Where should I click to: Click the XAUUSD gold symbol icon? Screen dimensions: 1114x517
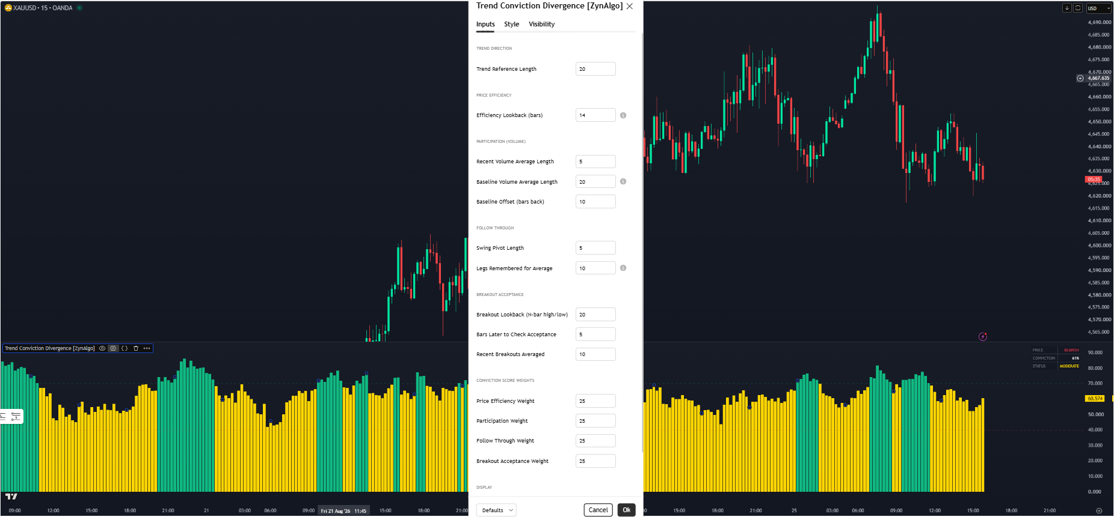click(8, 8)
